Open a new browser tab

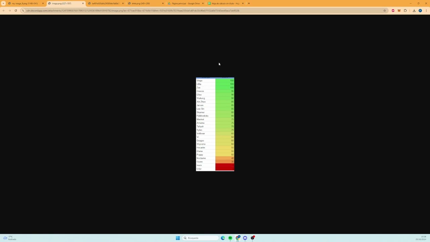(x=249, y=3)
